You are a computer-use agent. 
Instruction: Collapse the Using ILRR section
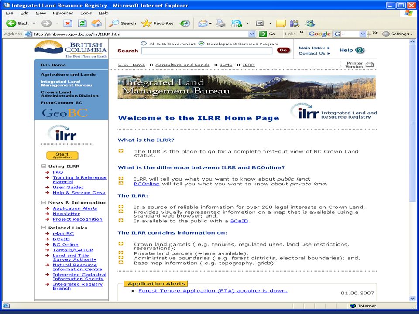pos(44,166)
